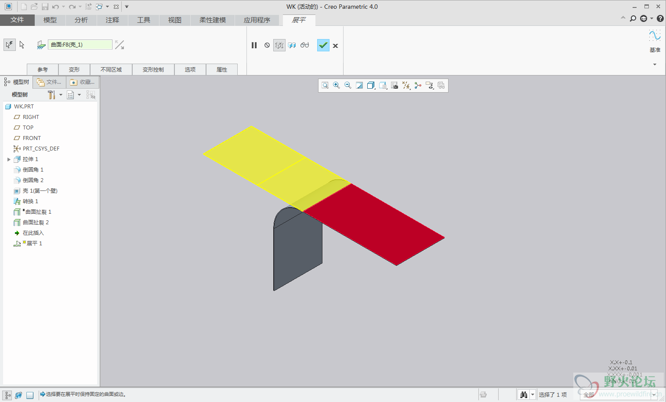Open dropdown next to redo arrow
The height and width of the screenshot is (402, 666).
[80, 7]
